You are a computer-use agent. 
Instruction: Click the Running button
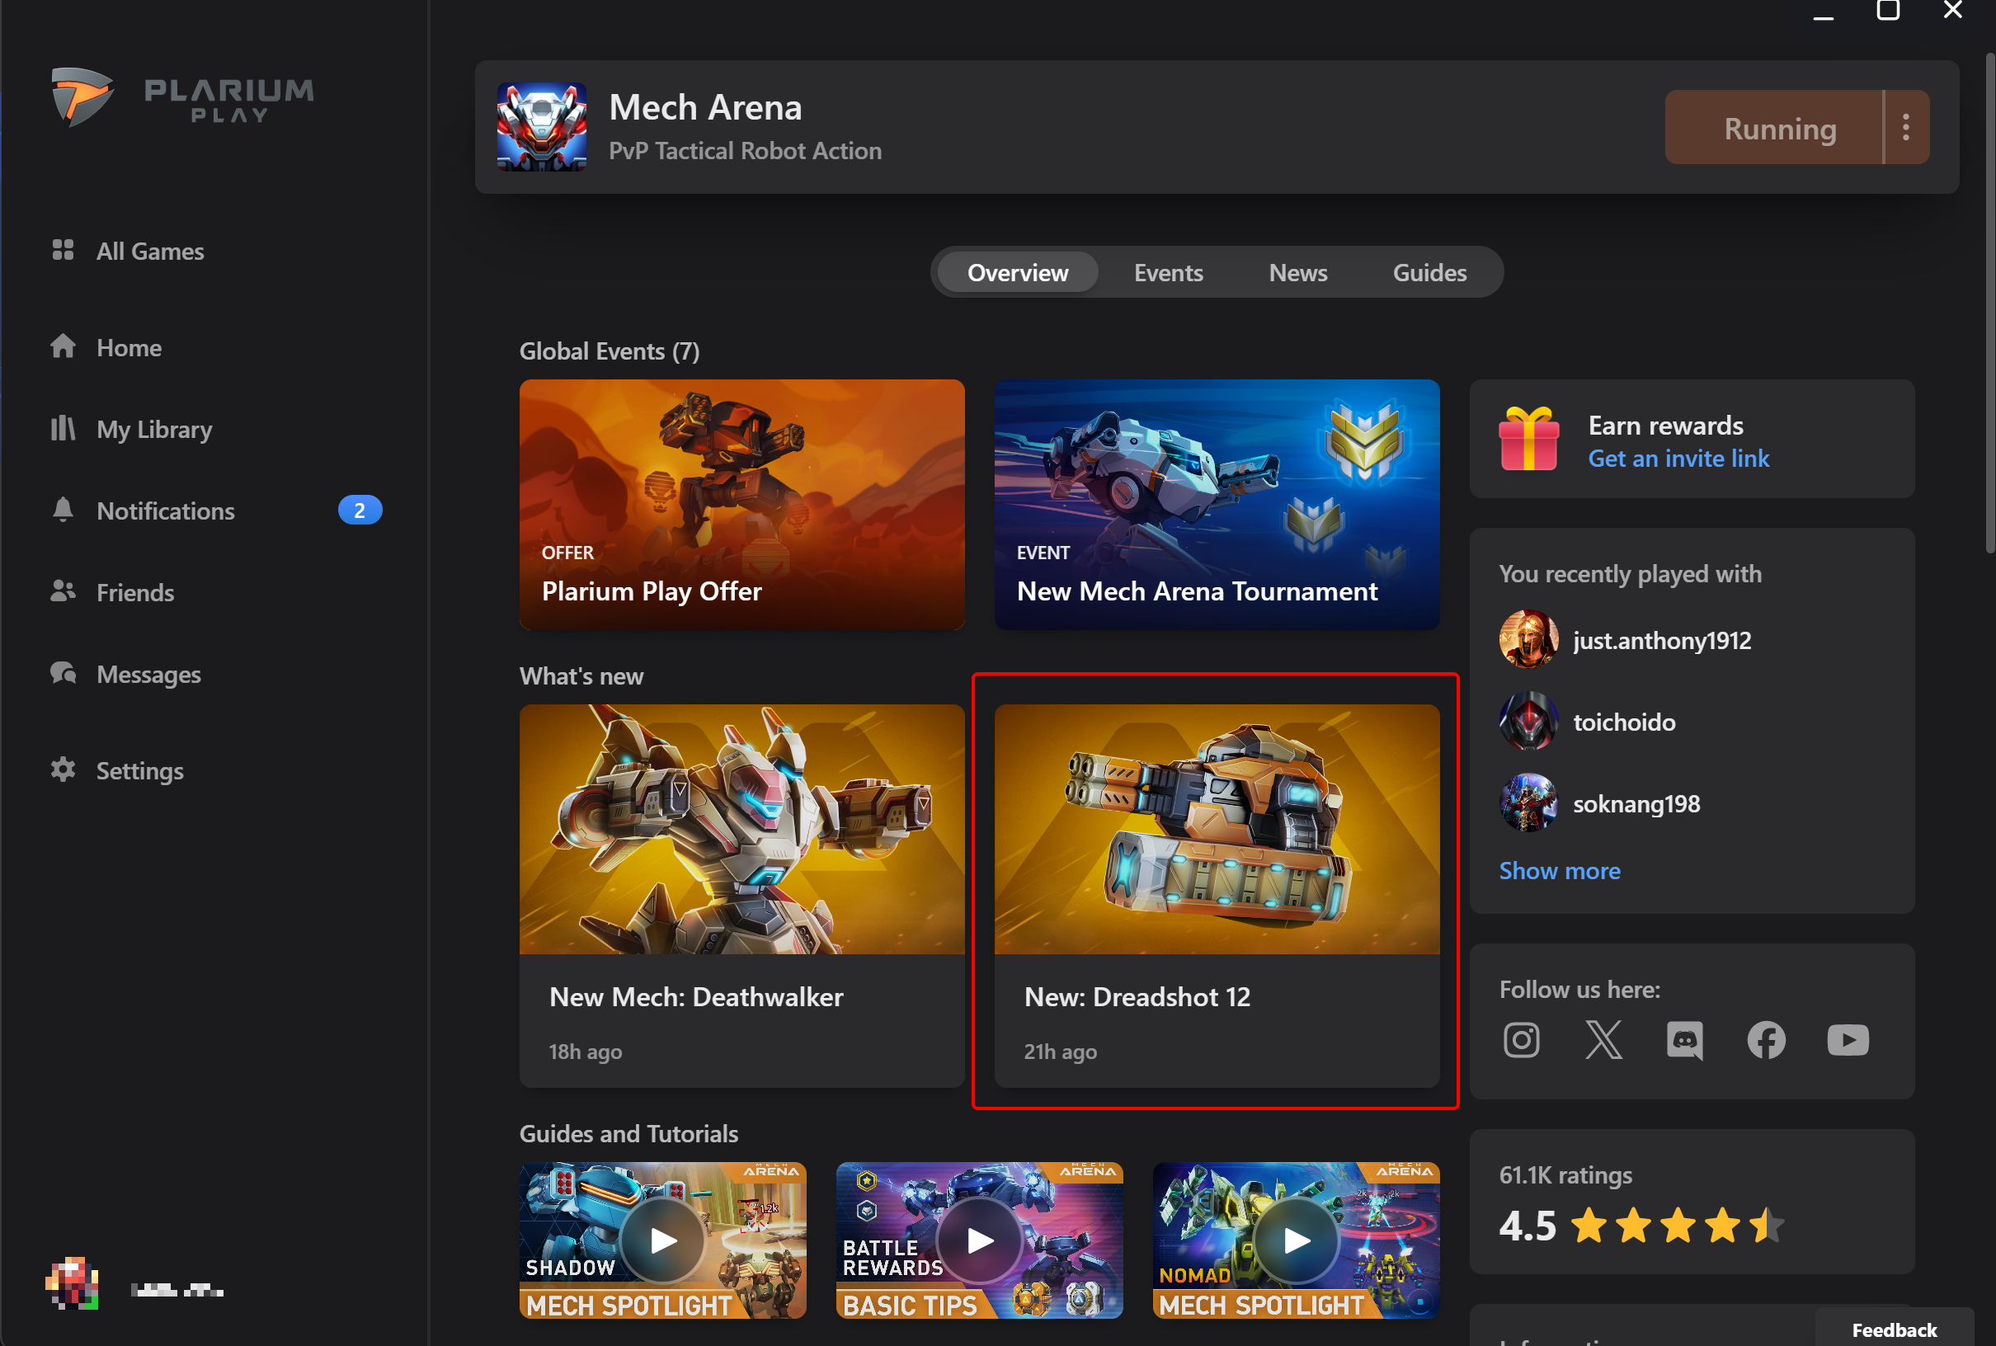pyautogui.click(x=1773, y=127)
